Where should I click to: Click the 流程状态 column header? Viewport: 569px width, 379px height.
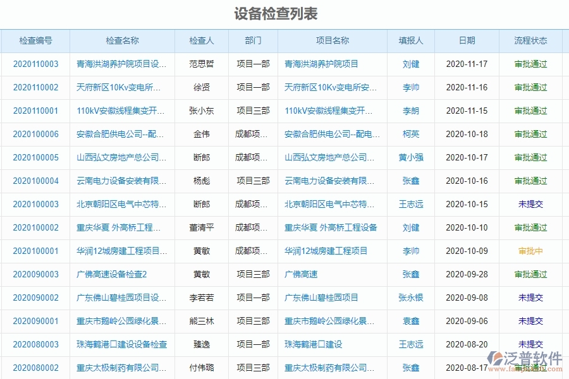point(532,40)
